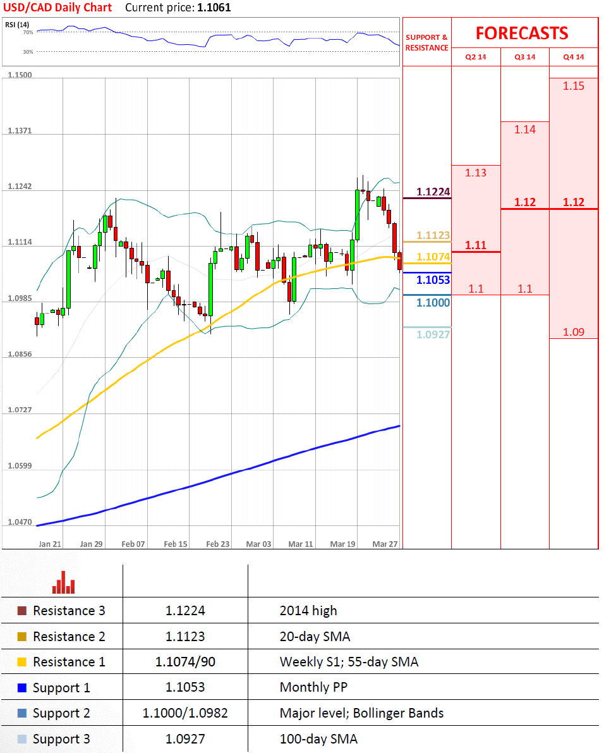This screenshot has height=753, width=604.
Task: Click the Jan 21 date axis label
Action: [x=50, y=544]
